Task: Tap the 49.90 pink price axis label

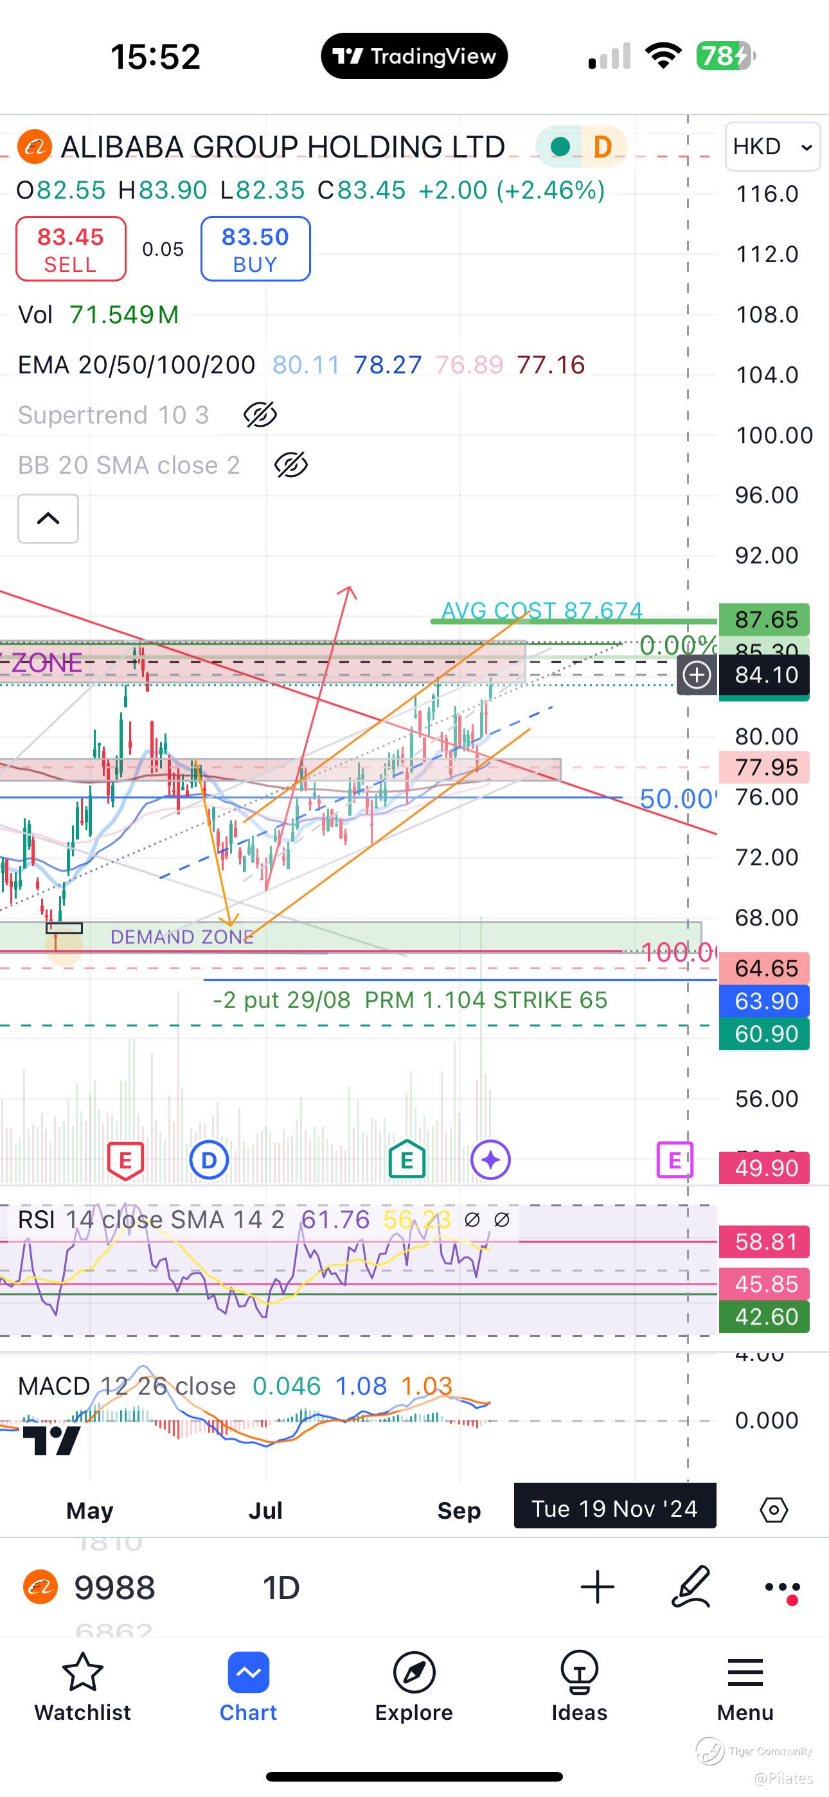Action: click(764, 1168)
